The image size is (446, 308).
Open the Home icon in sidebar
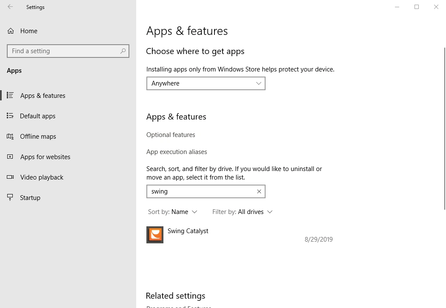pyautogui.click(x=11, y=31)
